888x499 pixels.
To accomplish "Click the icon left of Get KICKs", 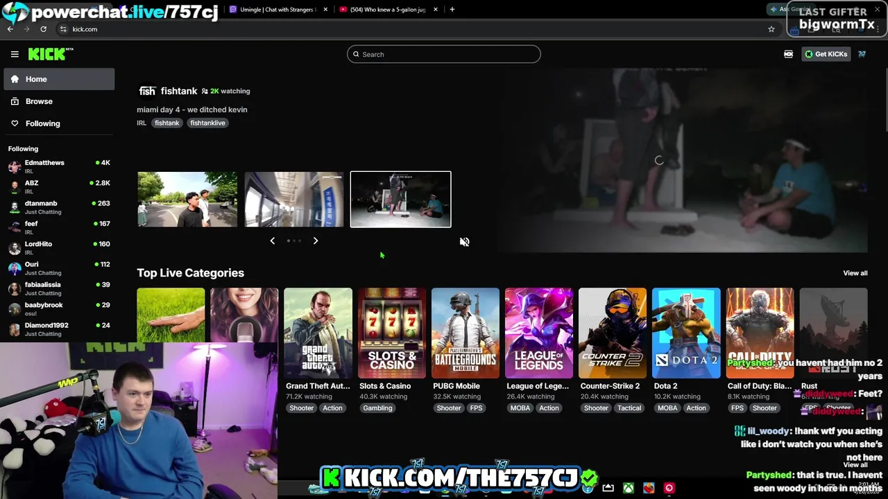I will pos(789,54).
